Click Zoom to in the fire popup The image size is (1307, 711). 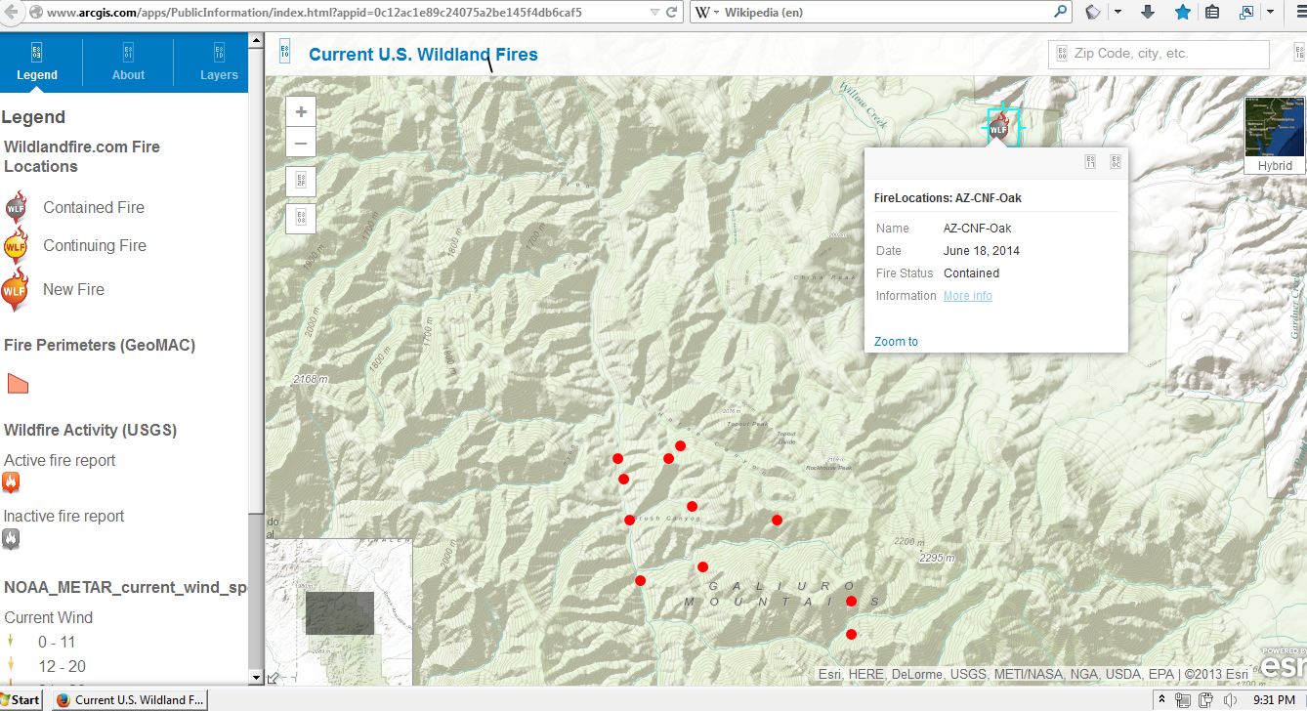896,341
